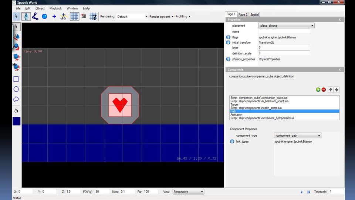
Task: Click the FOV (y) field
Action: click(102, 191)
